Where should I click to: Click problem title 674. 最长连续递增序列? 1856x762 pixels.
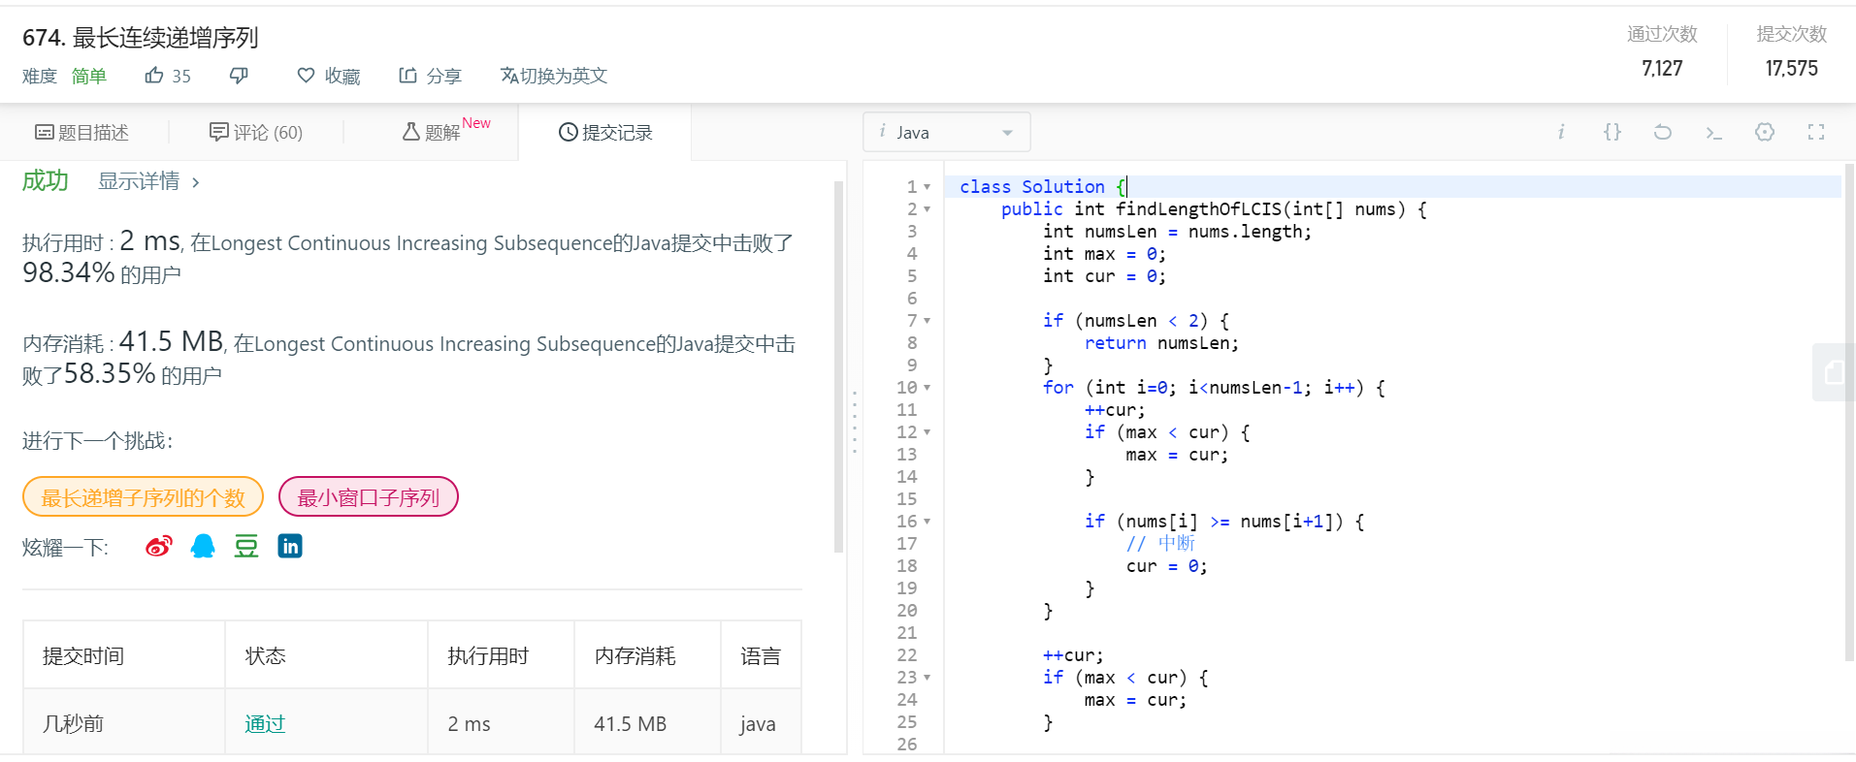(141, 38)
